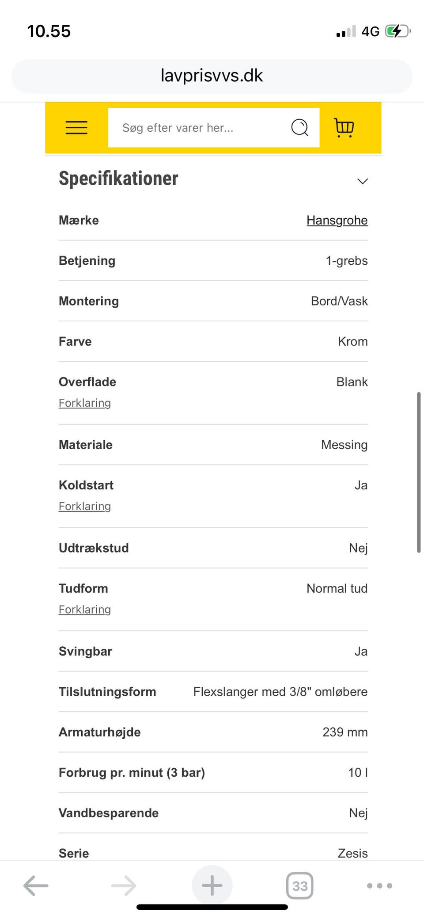Open browser three-dot more menu
This screenshot has width=424, height=919.
click(379, 885)
